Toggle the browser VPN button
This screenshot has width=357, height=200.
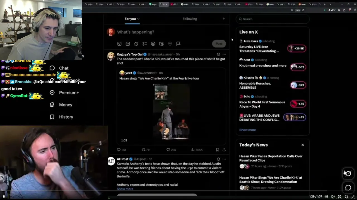332,10
